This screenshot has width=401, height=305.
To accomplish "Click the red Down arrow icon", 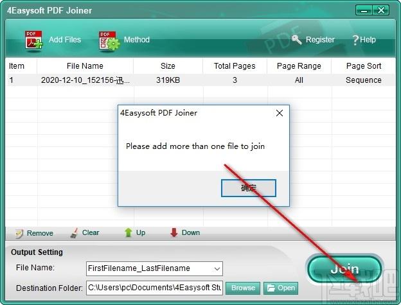I will [x=174, y=232].
